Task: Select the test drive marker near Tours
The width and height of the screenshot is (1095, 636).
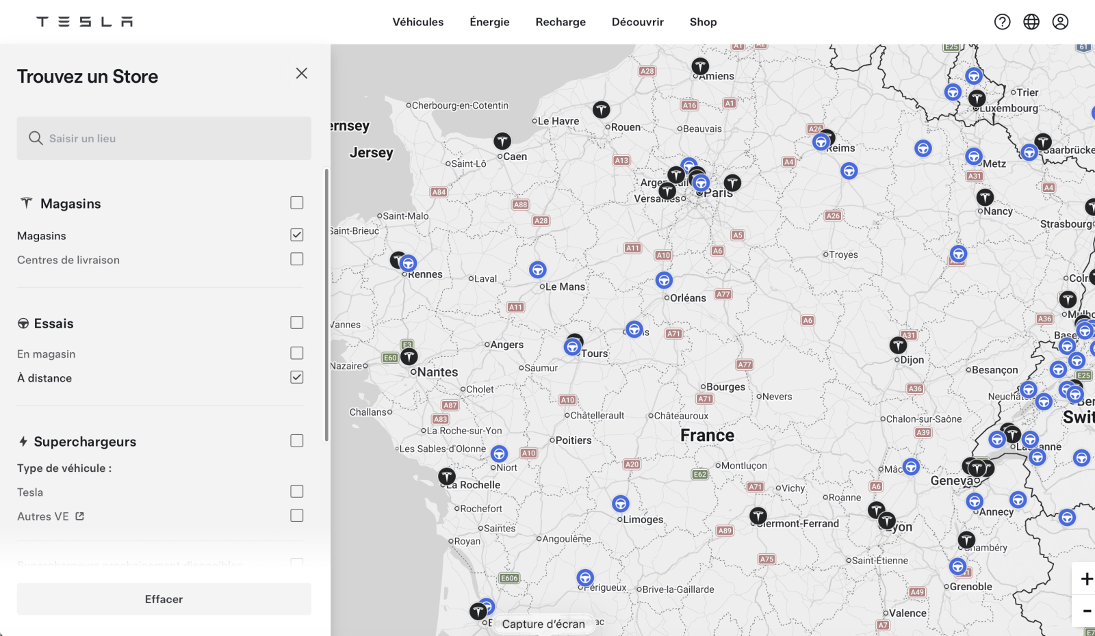Action: [572, 347]
